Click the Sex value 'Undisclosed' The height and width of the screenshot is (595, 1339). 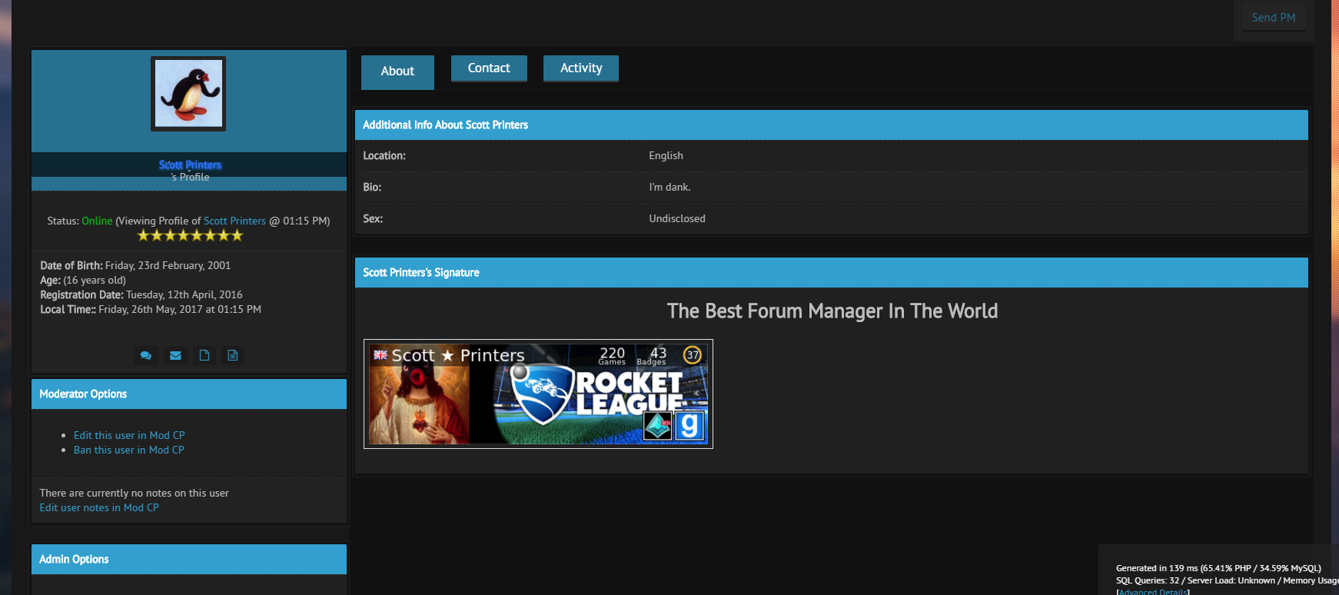[x=677, y=218]
